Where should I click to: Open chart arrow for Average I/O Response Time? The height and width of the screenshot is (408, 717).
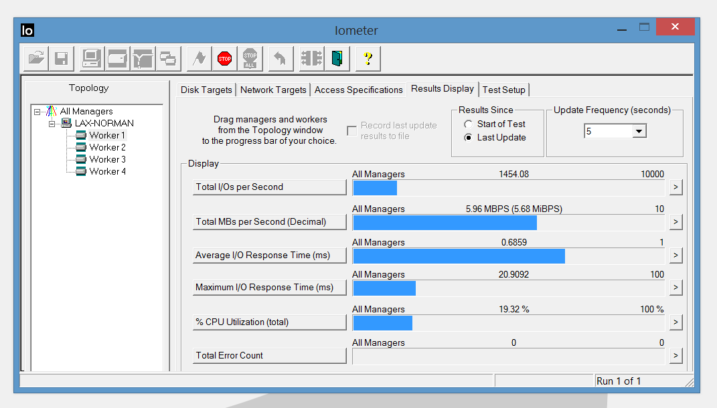pyautogui.click(x=676, y=255)
